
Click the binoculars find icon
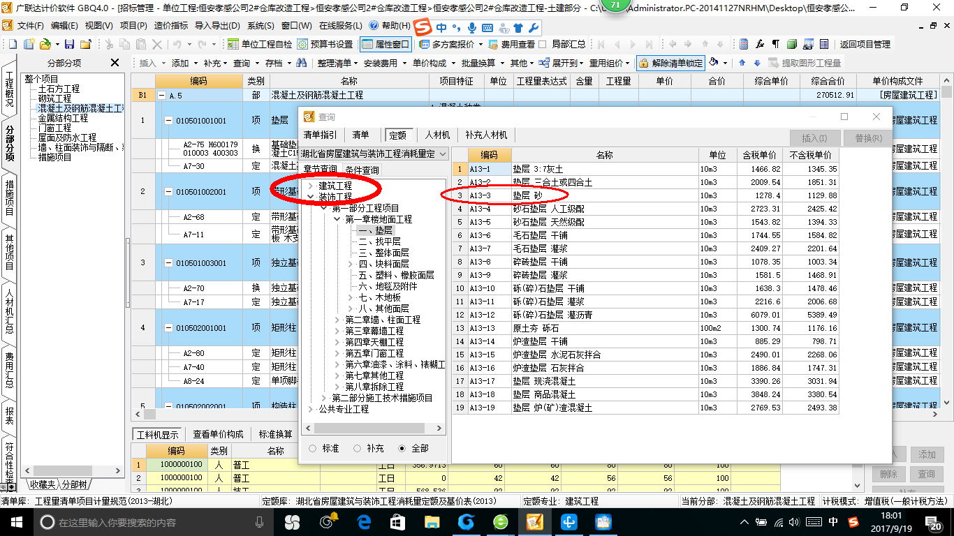(302, 63)
